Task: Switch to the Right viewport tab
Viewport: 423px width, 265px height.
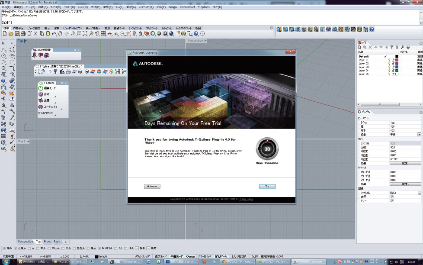Action: pyautogui.click(x=57, y=242)
